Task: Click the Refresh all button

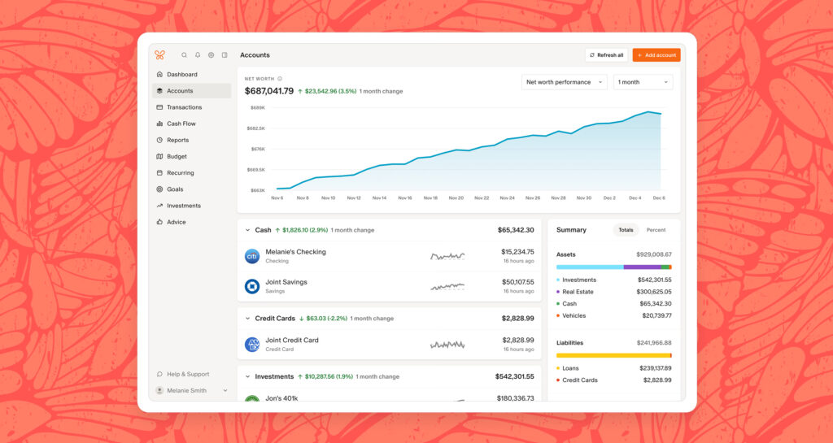Action: click(x=606, y=55)
